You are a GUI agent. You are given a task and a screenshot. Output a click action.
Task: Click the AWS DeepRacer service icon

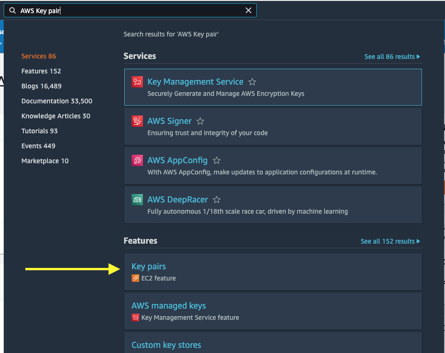(x=137, y=199)
